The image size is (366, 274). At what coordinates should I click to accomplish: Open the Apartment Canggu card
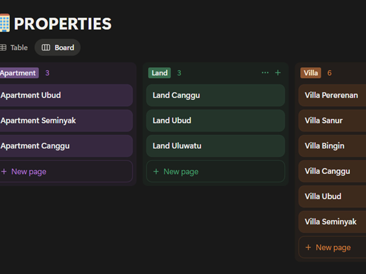tap(66, 146)
